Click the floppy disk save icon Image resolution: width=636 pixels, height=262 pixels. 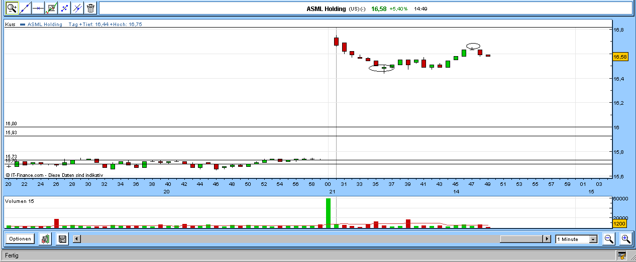pyautogui.click(x=63, y=239)
